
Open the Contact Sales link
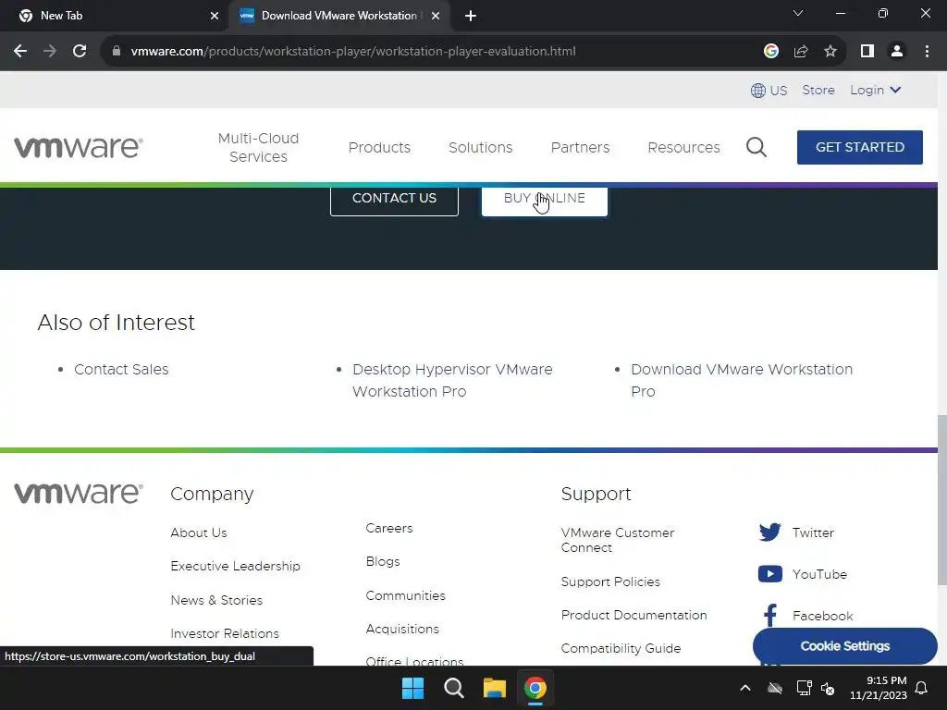click(x=121, y=370)
